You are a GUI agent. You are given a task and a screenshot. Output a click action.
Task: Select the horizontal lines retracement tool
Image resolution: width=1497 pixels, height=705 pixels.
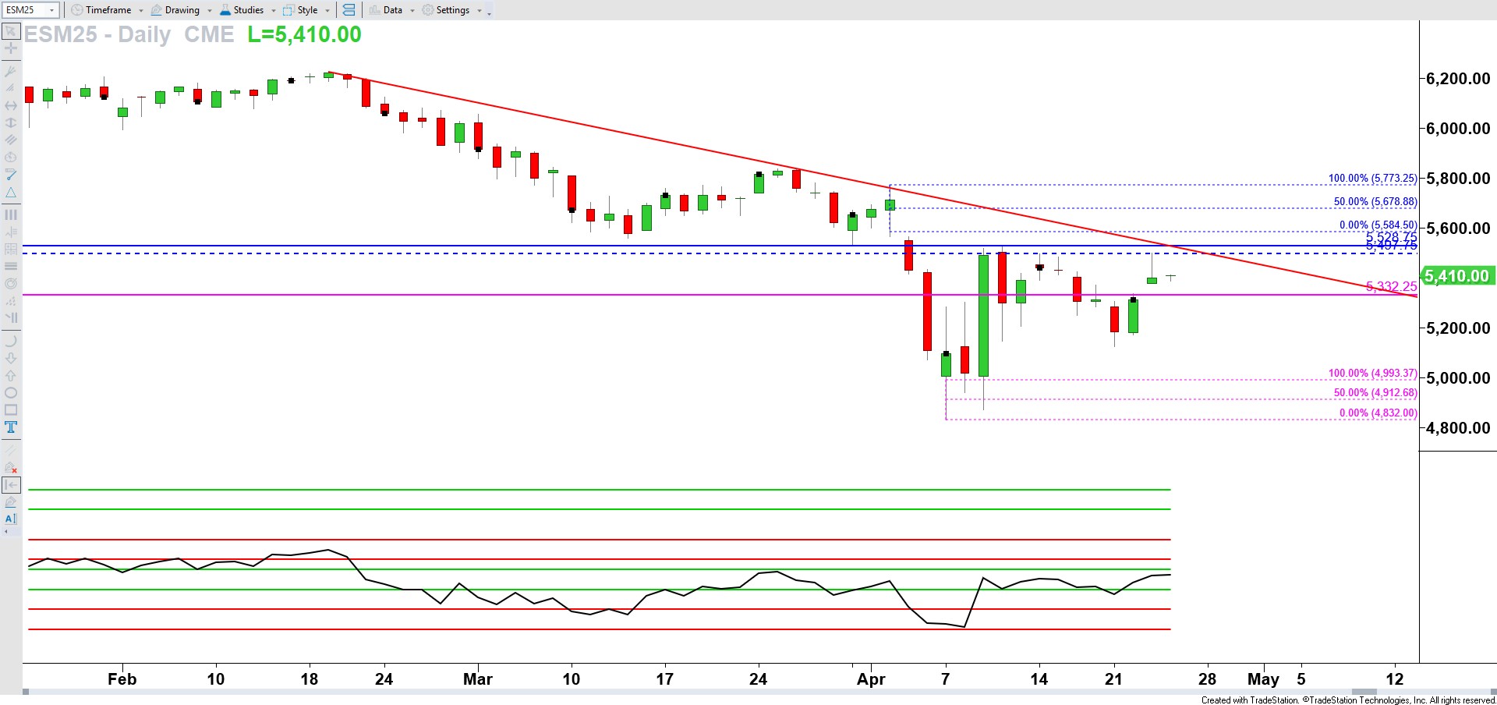11,266
